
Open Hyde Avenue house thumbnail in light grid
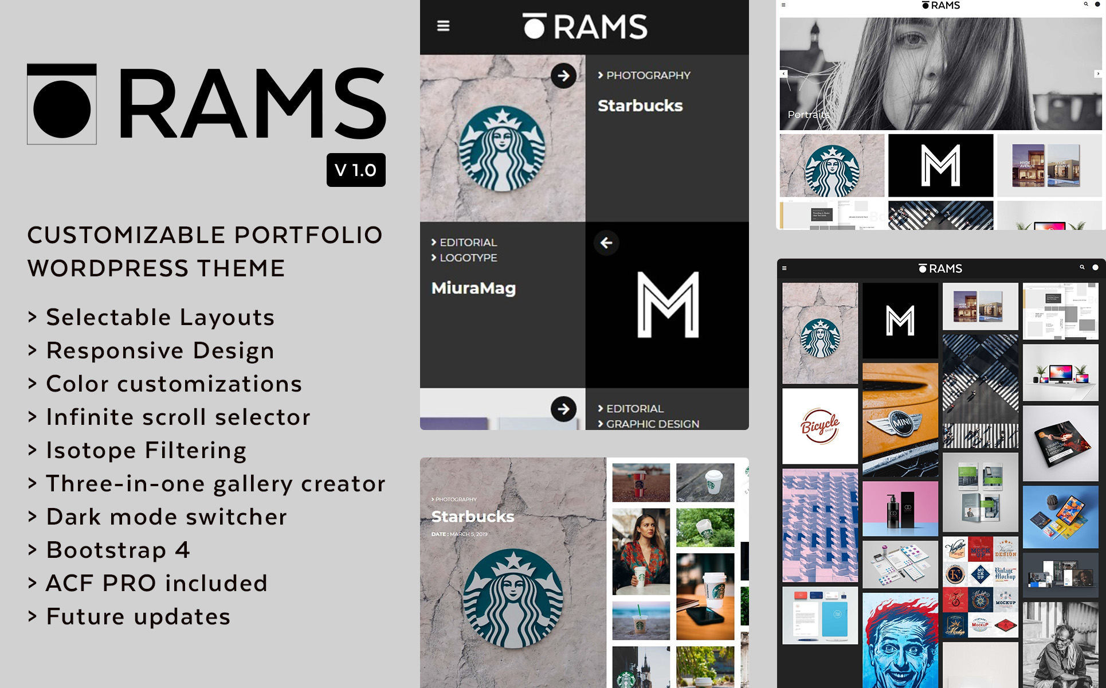point(1050,166)
